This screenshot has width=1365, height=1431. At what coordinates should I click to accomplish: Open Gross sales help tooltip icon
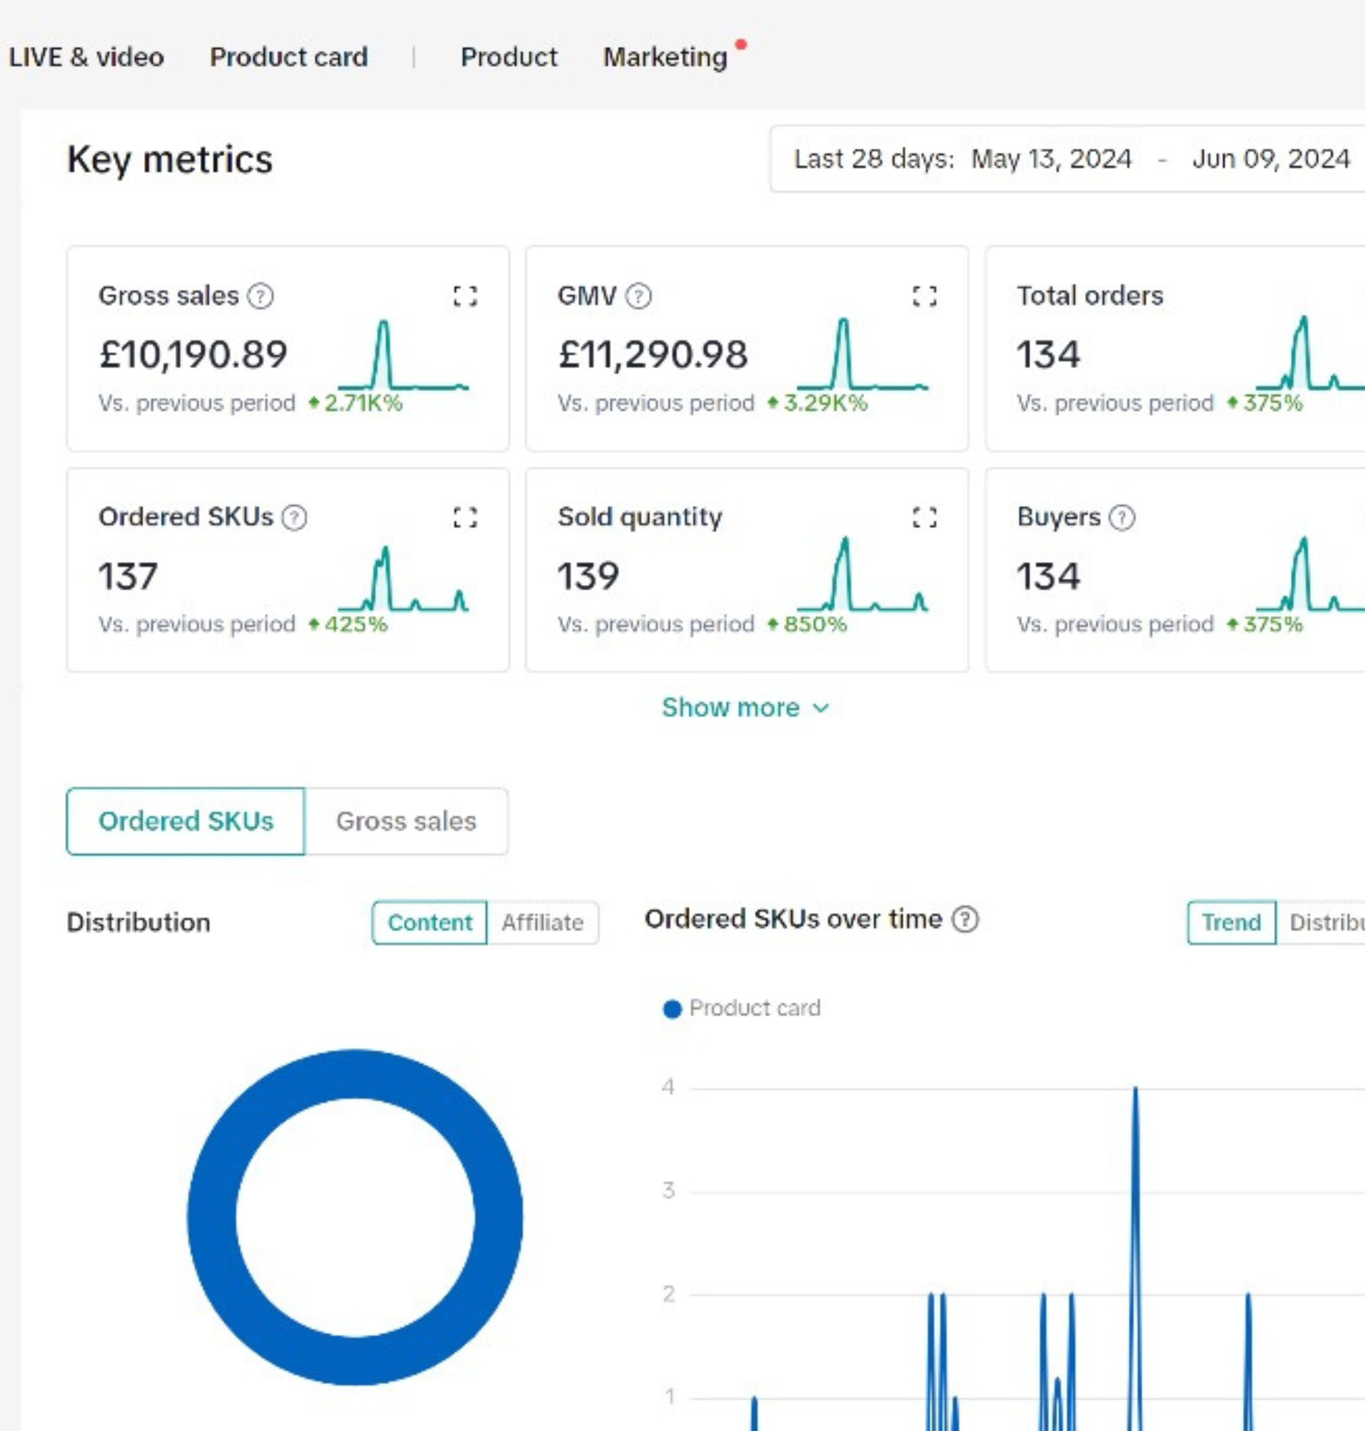pyautogui.click(x=261, y=296)
